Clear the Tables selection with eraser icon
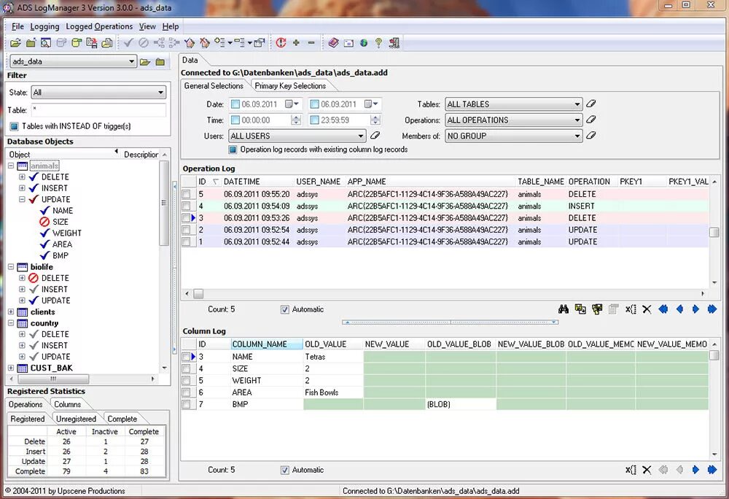The image size is (729, 499). [591, 104]
